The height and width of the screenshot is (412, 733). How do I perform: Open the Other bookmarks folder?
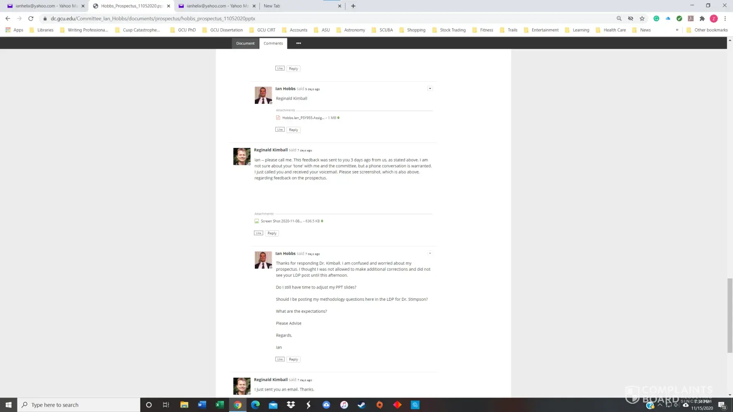[x=707, y=30]
